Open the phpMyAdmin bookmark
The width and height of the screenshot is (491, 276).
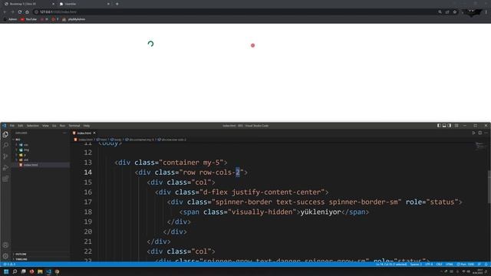coord(74,19)
